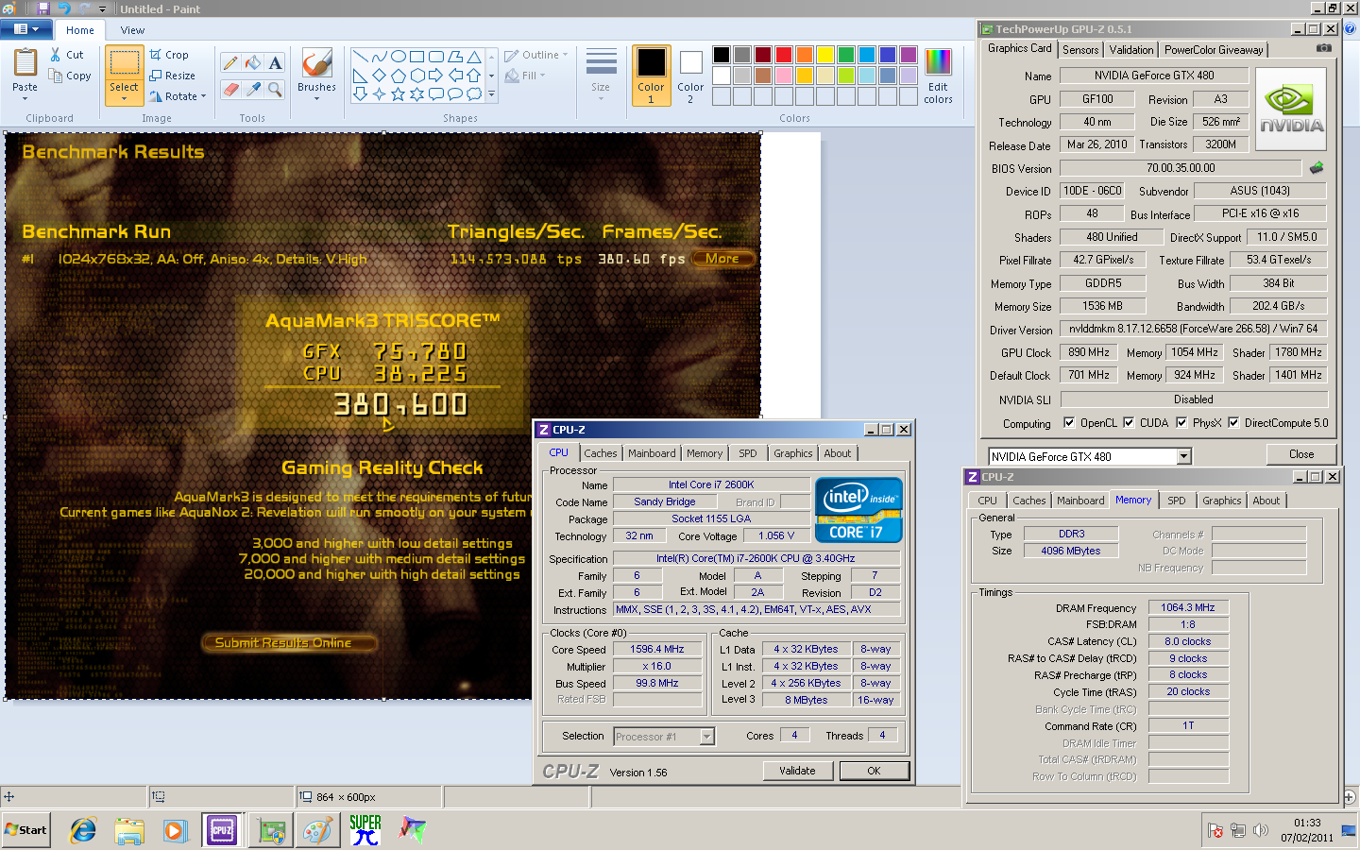Toggle the PhysX checkbox in GPU-Z
Image resolution: width=1360 pixels, height=850 pixels.
pyautogui.click(x=1181, y=423)
